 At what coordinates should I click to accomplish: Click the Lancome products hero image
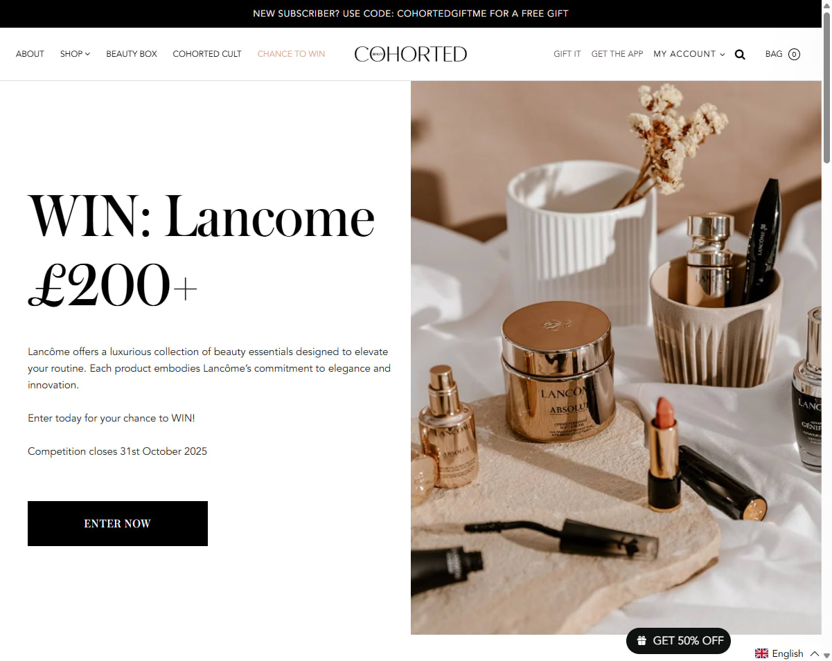616,357
